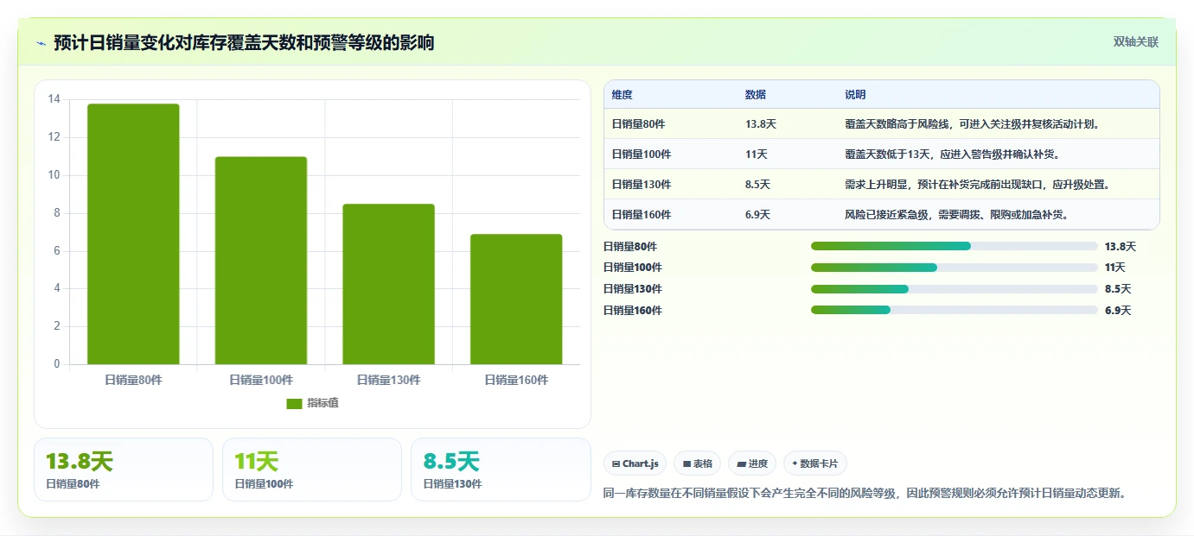Click the description starting 覆盖天数略高于风险线

(x=973, y=124)
